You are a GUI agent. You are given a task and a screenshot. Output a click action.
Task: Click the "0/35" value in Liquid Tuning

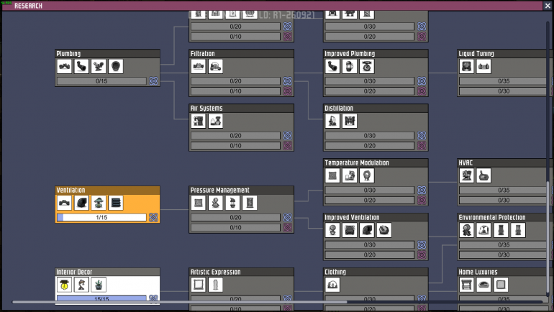click(504, 81)
